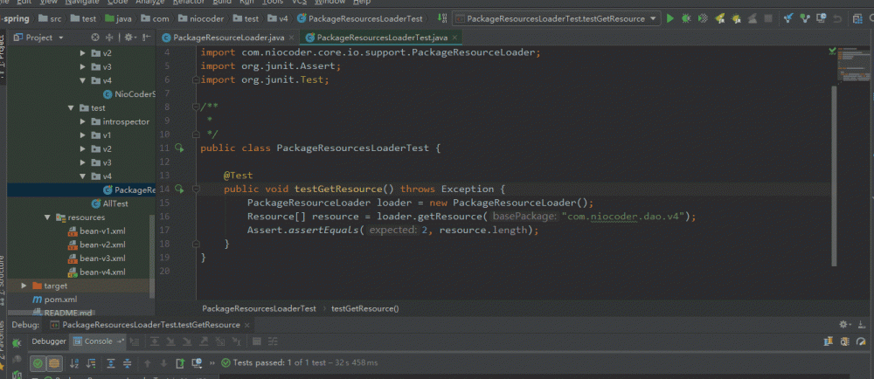Show more test toolbar actions chevron
Viewport: 874px width, 379px height.
click(212, 363)
